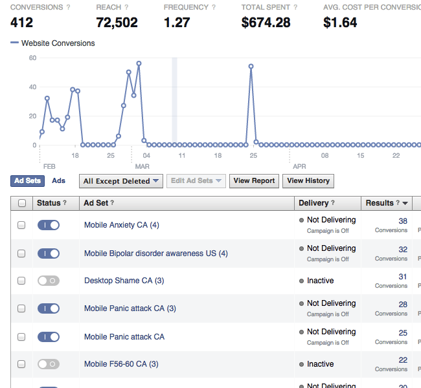The height and width of the screenshot is (388, 421).
Task: Click the 1.27 frequency value
Action: (177, 23)
